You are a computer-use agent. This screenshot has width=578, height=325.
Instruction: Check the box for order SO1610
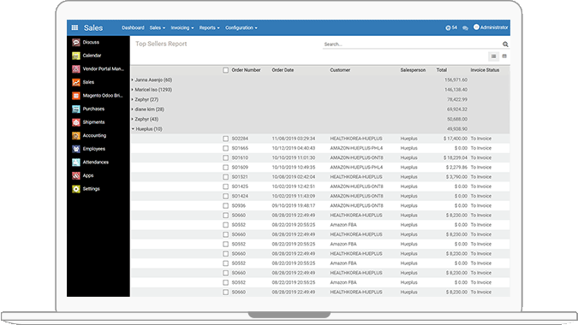tap(225, 158)
